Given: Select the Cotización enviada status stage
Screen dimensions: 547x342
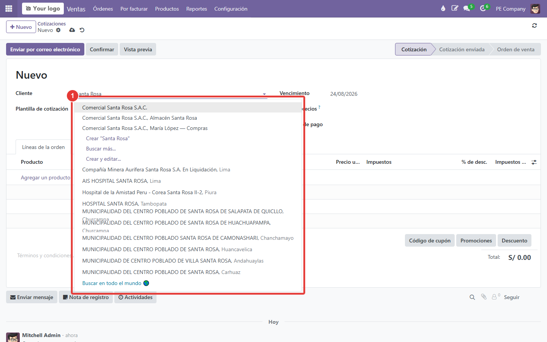Looking at the screenshot, I should [x=462, y=49].
